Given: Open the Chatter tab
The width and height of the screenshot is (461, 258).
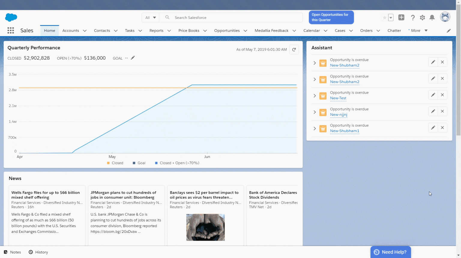Looking at the screenshot, I should coord(394,31).
